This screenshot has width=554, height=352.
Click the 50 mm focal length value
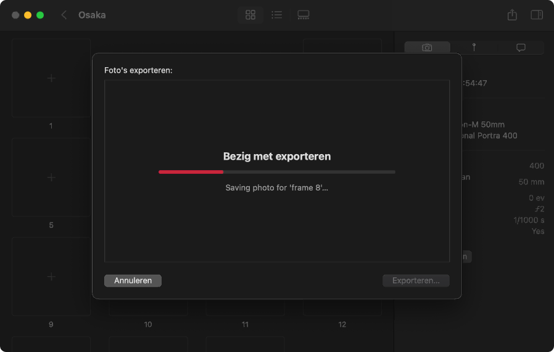(531, 182)
